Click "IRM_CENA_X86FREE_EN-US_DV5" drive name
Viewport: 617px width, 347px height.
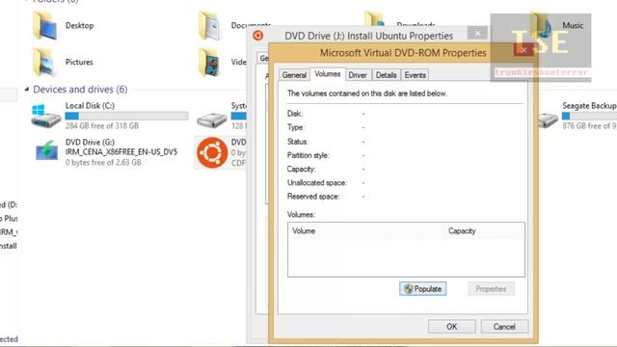121,152
